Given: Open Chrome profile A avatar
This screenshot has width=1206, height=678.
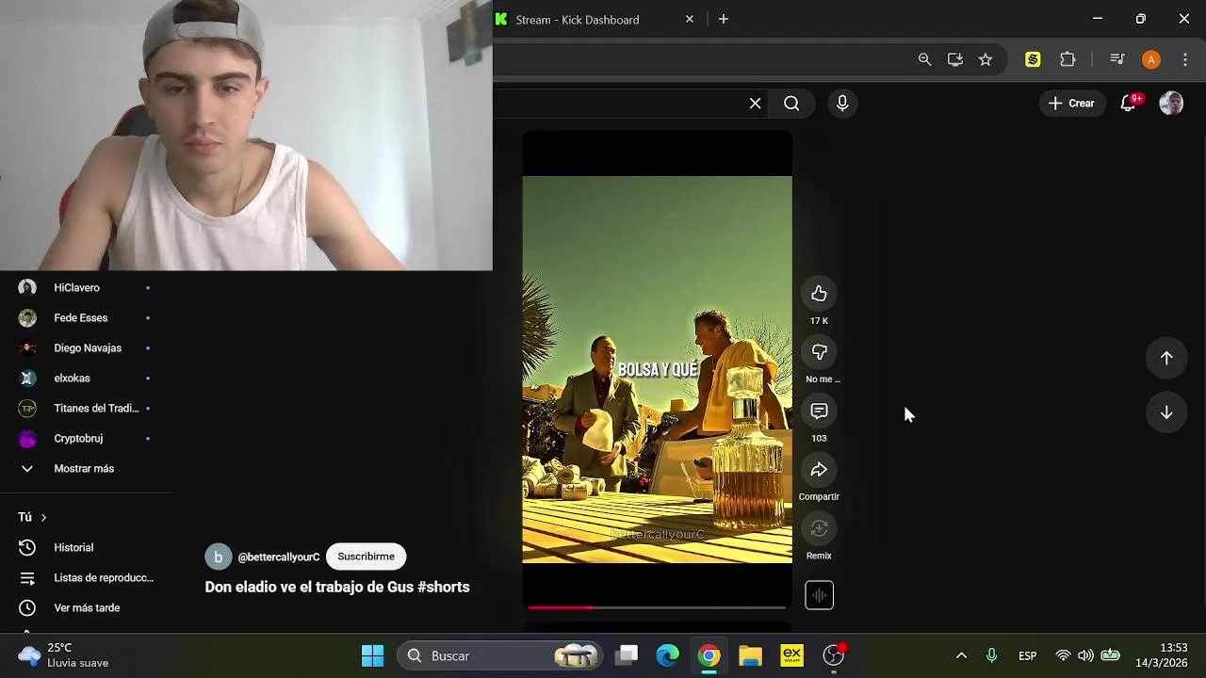Looking at the screenshot, I should (x=1150, y=59).
